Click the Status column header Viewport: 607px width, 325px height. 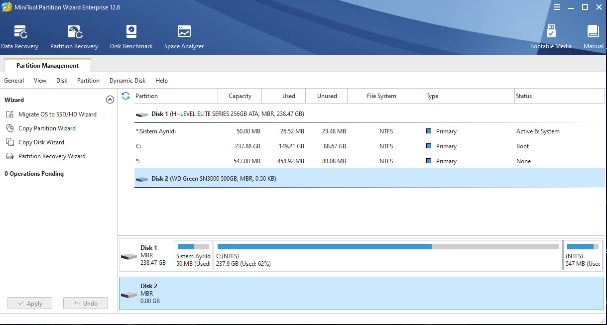point(560,96)
